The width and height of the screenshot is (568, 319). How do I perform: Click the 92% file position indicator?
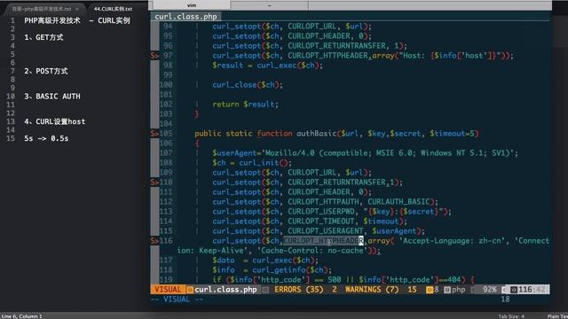pyautogui.click(x=489, y=290)
